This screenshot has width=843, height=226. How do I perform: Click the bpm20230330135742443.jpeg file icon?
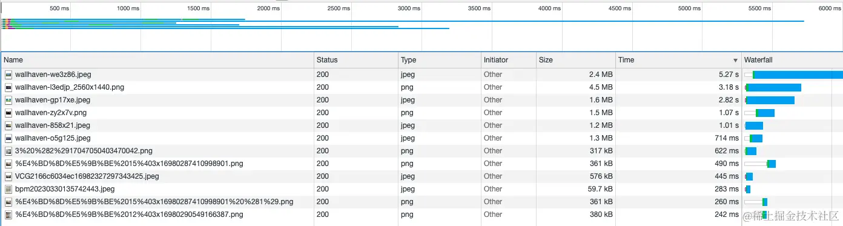coord(8,189)
